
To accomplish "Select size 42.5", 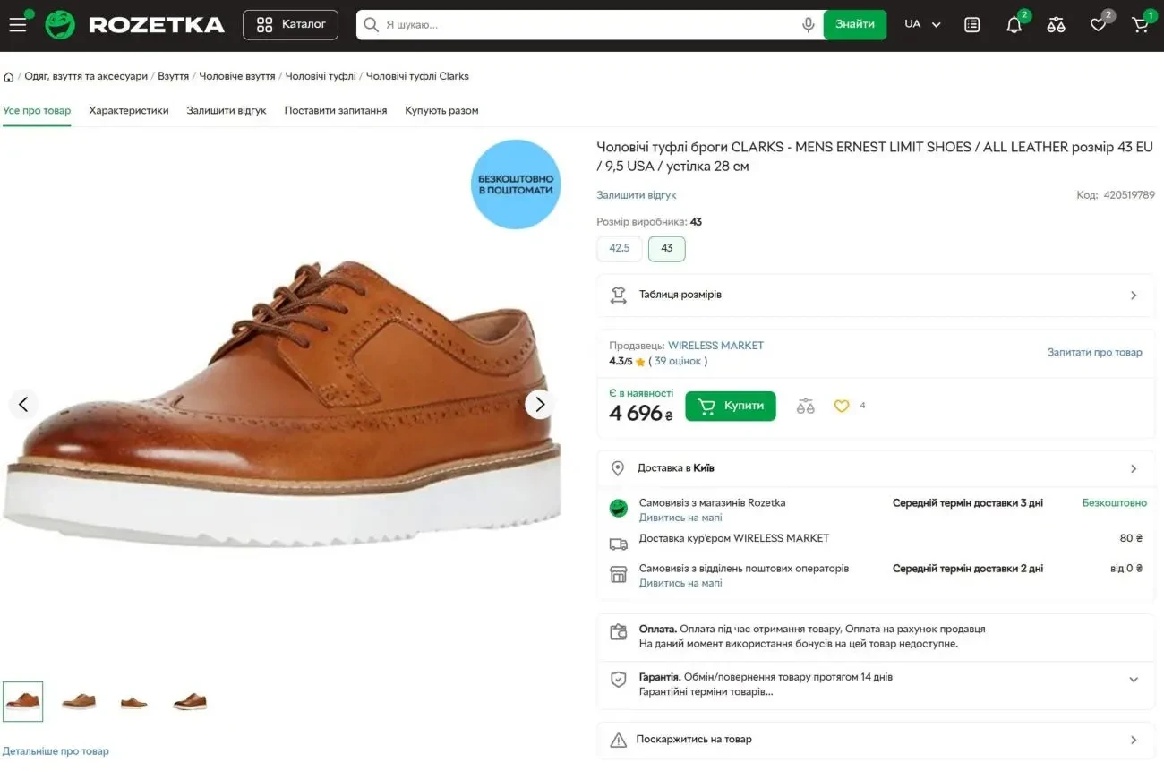I will [619, 248].
